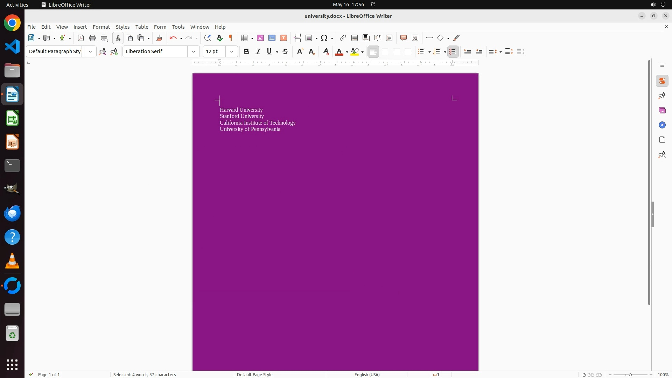Click Default Page Style in status bar
The width and height of the screenshot is (672, 378).
click(x=254, y=374)
